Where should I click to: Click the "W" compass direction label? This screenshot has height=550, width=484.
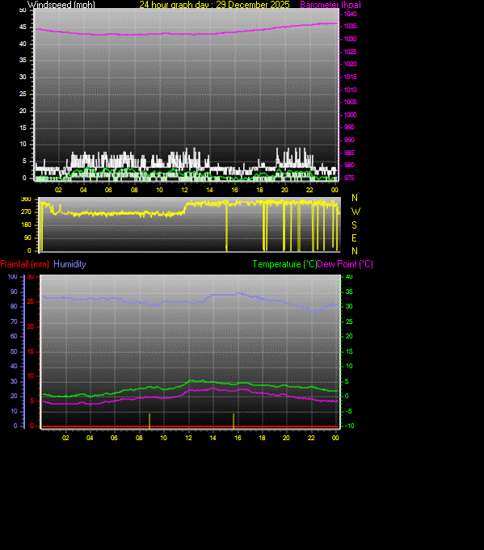pyautogui.click(x=356, y=211)
